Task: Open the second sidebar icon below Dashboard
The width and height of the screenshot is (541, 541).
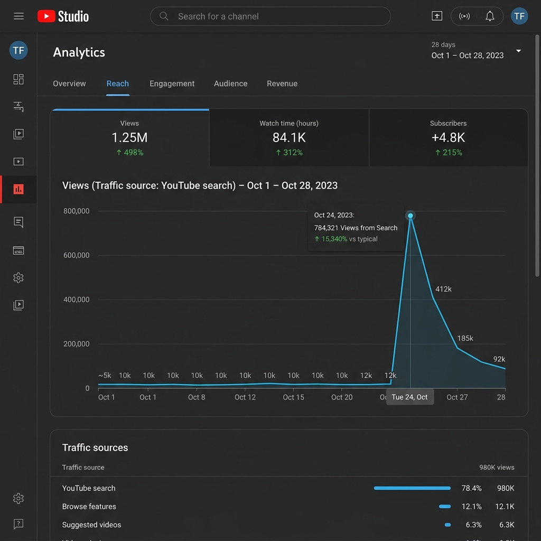Action: 18,107
